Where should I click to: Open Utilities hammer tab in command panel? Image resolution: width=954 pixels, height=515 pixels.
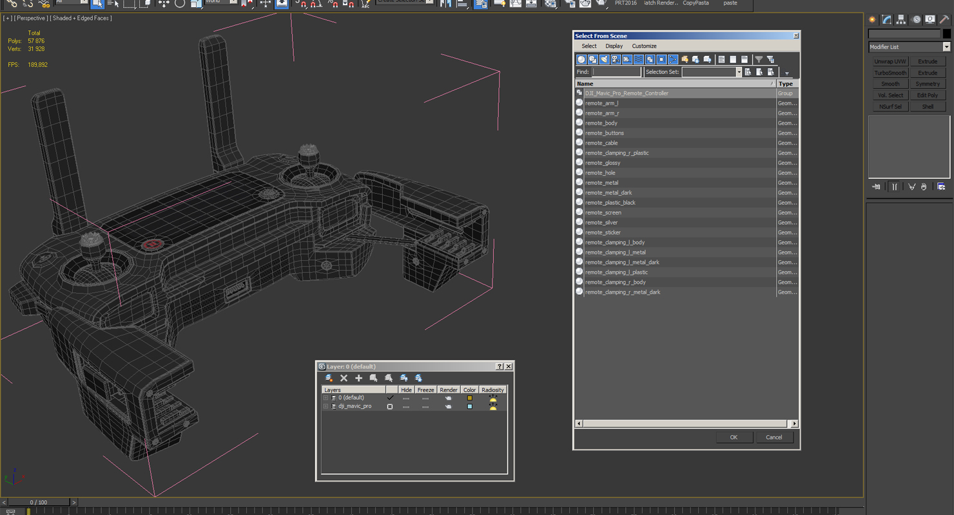(x=944, y=20)
